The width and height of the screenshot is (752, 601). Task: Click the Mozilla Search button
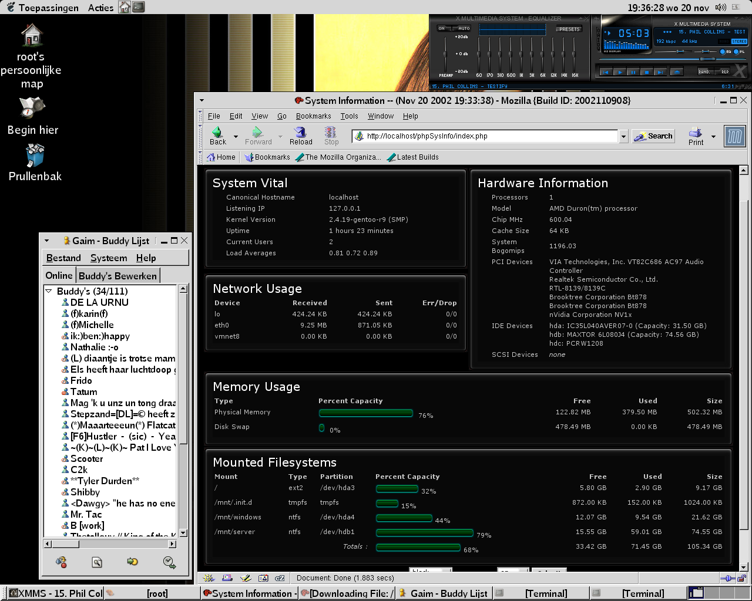(653, 136)
